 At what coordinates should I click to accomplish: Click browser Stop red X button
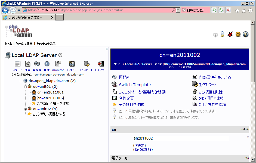click(x=228, y=10)
